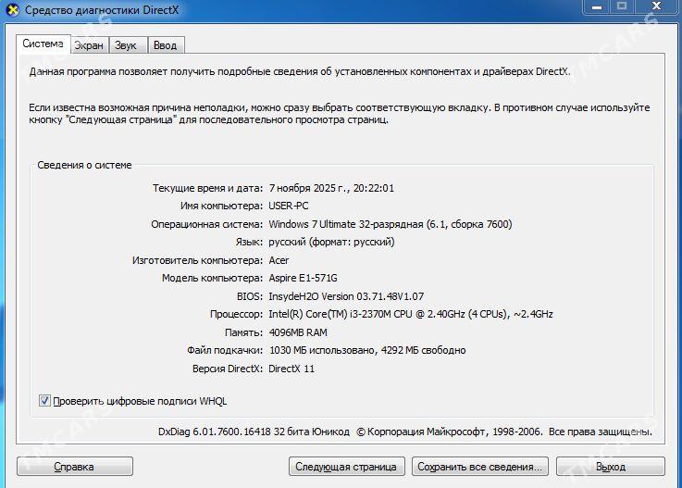Go to Следующая страница
This screenshot has width=682, height=488.
tap(347, 466)
